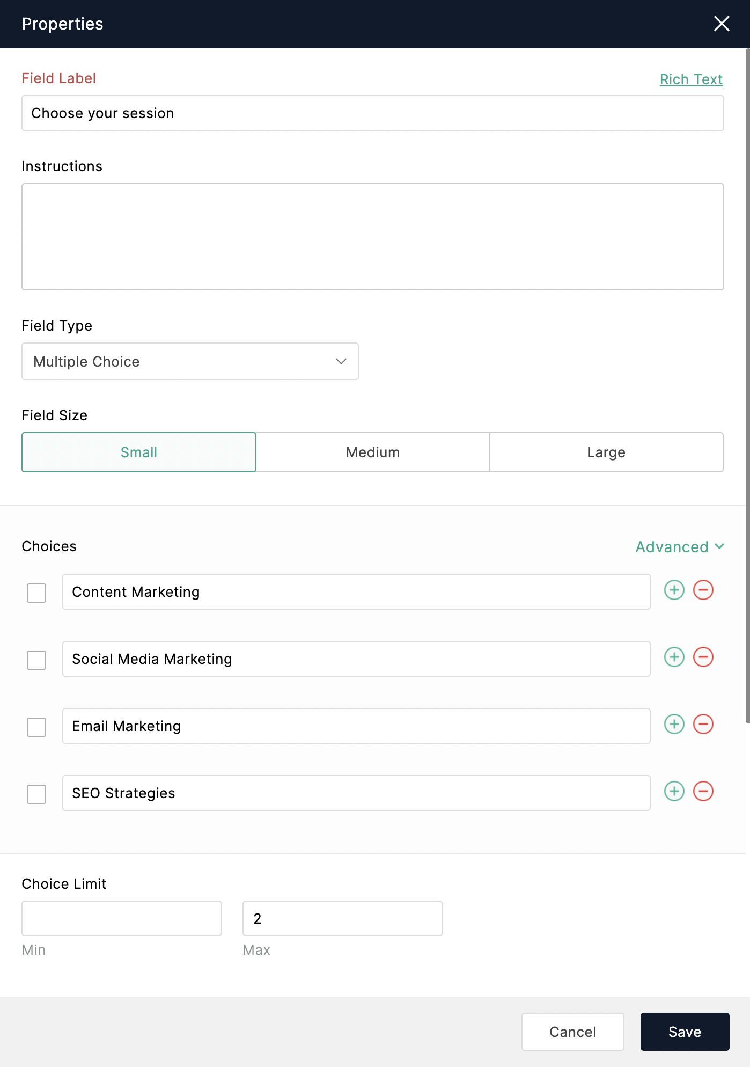The image size is (750, 1067).
Task: Add a choice after Content Marketing
Action: [674, 590]
